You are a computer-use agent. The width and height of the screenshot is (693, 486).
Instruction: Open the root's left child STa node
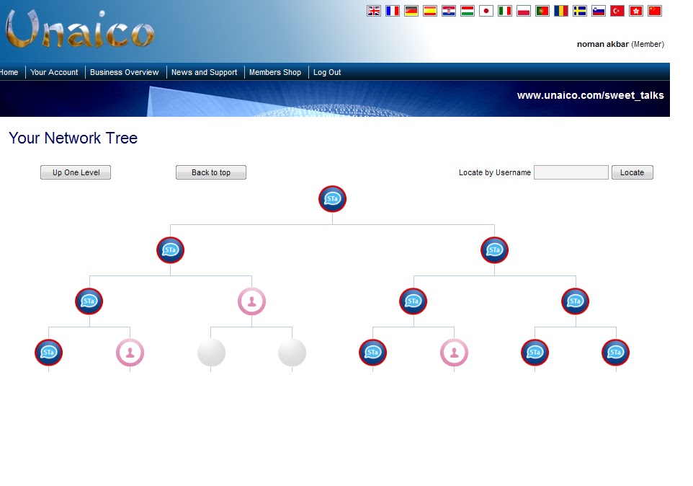[x=170, y=250]
